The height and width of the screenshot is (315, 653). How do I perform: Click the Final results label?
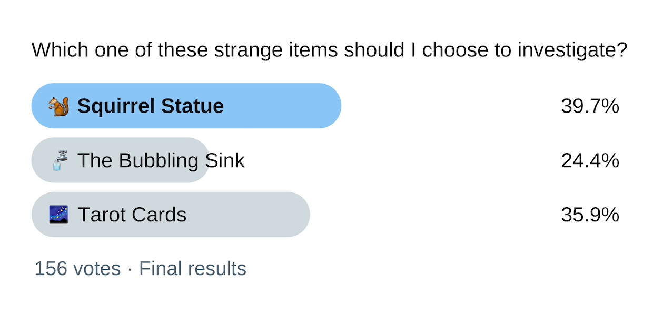click(x=192, y=269)
